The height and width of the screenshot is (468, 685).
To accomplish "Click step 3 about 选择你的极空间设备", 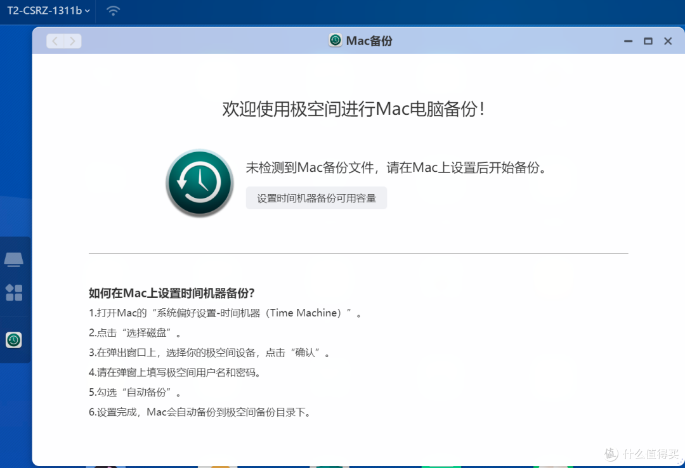I will (x=209, y=353).
